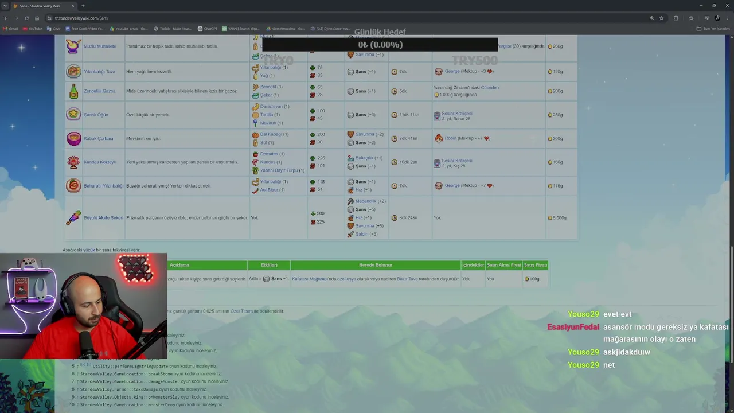Image resolution: width=734 pixels, height=413 pixels.
Task: Open the Gmail bookmark
Action: 11,29
